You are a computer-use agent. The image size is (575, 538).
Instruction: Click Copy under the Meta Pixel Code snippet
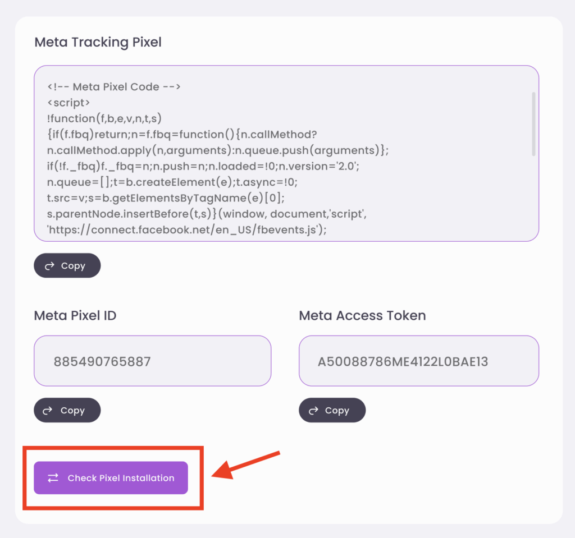coord(67,265)
